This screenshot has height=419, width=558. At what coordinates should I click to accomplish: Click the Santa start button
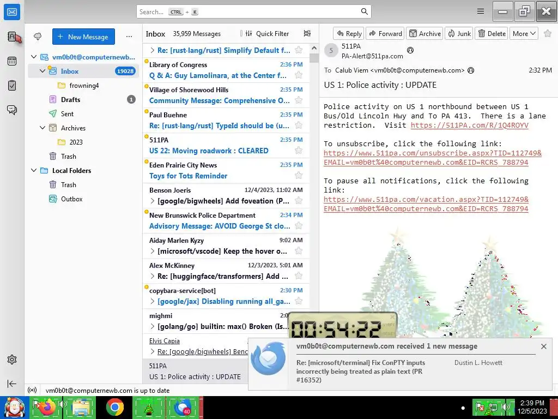click(x=14, y=408)
